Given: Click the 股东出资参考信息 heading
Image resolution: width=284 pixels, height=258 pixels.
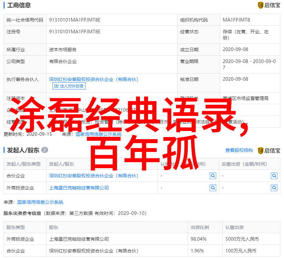Looking at the screenshot, I should click(22, 213).
